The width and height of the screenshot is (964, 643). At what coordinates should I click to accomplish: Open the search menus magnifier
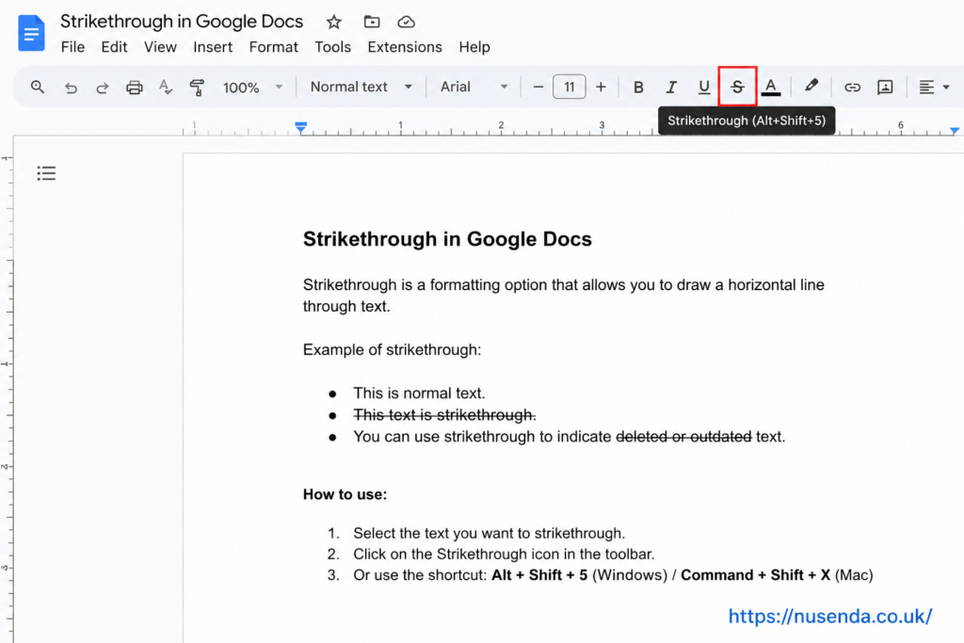point(38,88)
